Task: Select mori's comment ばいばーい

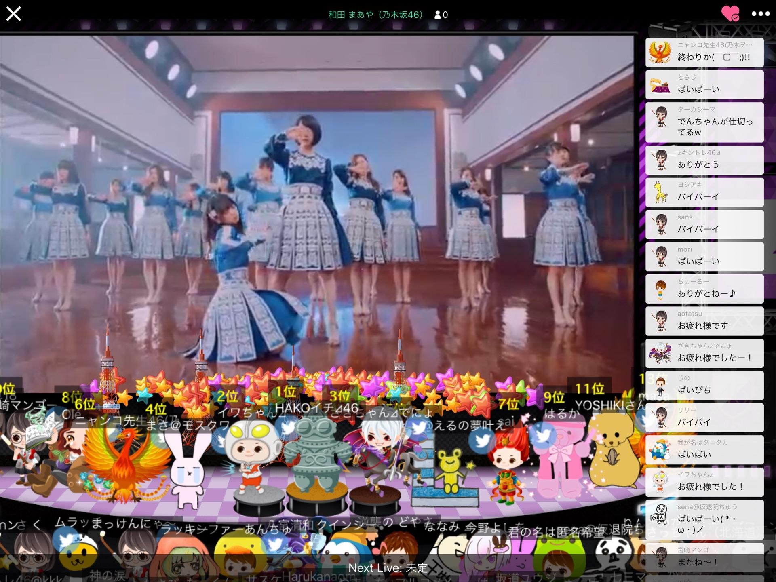Action: [704, 257]
